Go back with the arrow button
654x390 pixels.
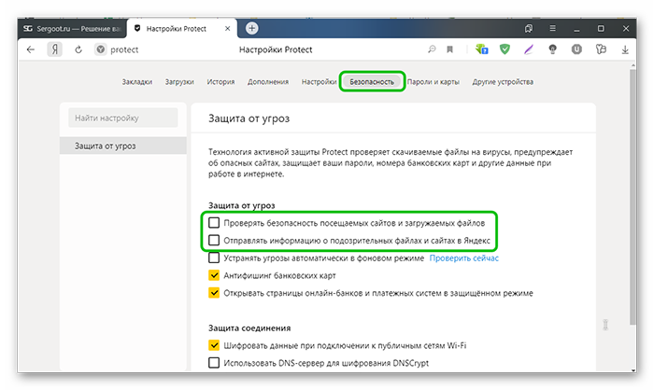tap(31, 49)
